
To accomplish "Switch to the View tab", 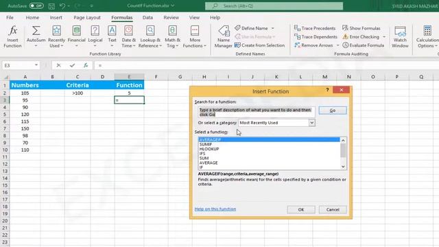I will tap(194, 17).
